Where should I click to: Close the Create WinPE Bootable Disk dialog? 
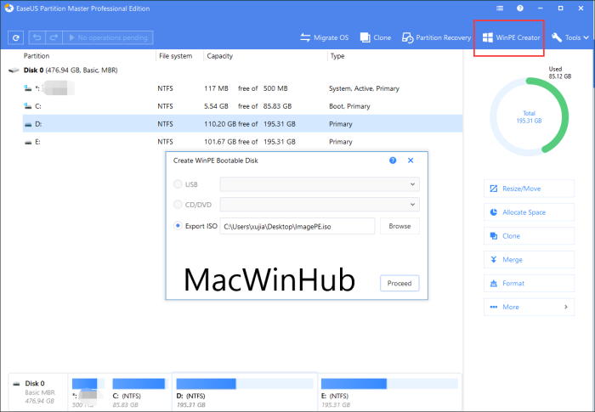pos(411,161)
